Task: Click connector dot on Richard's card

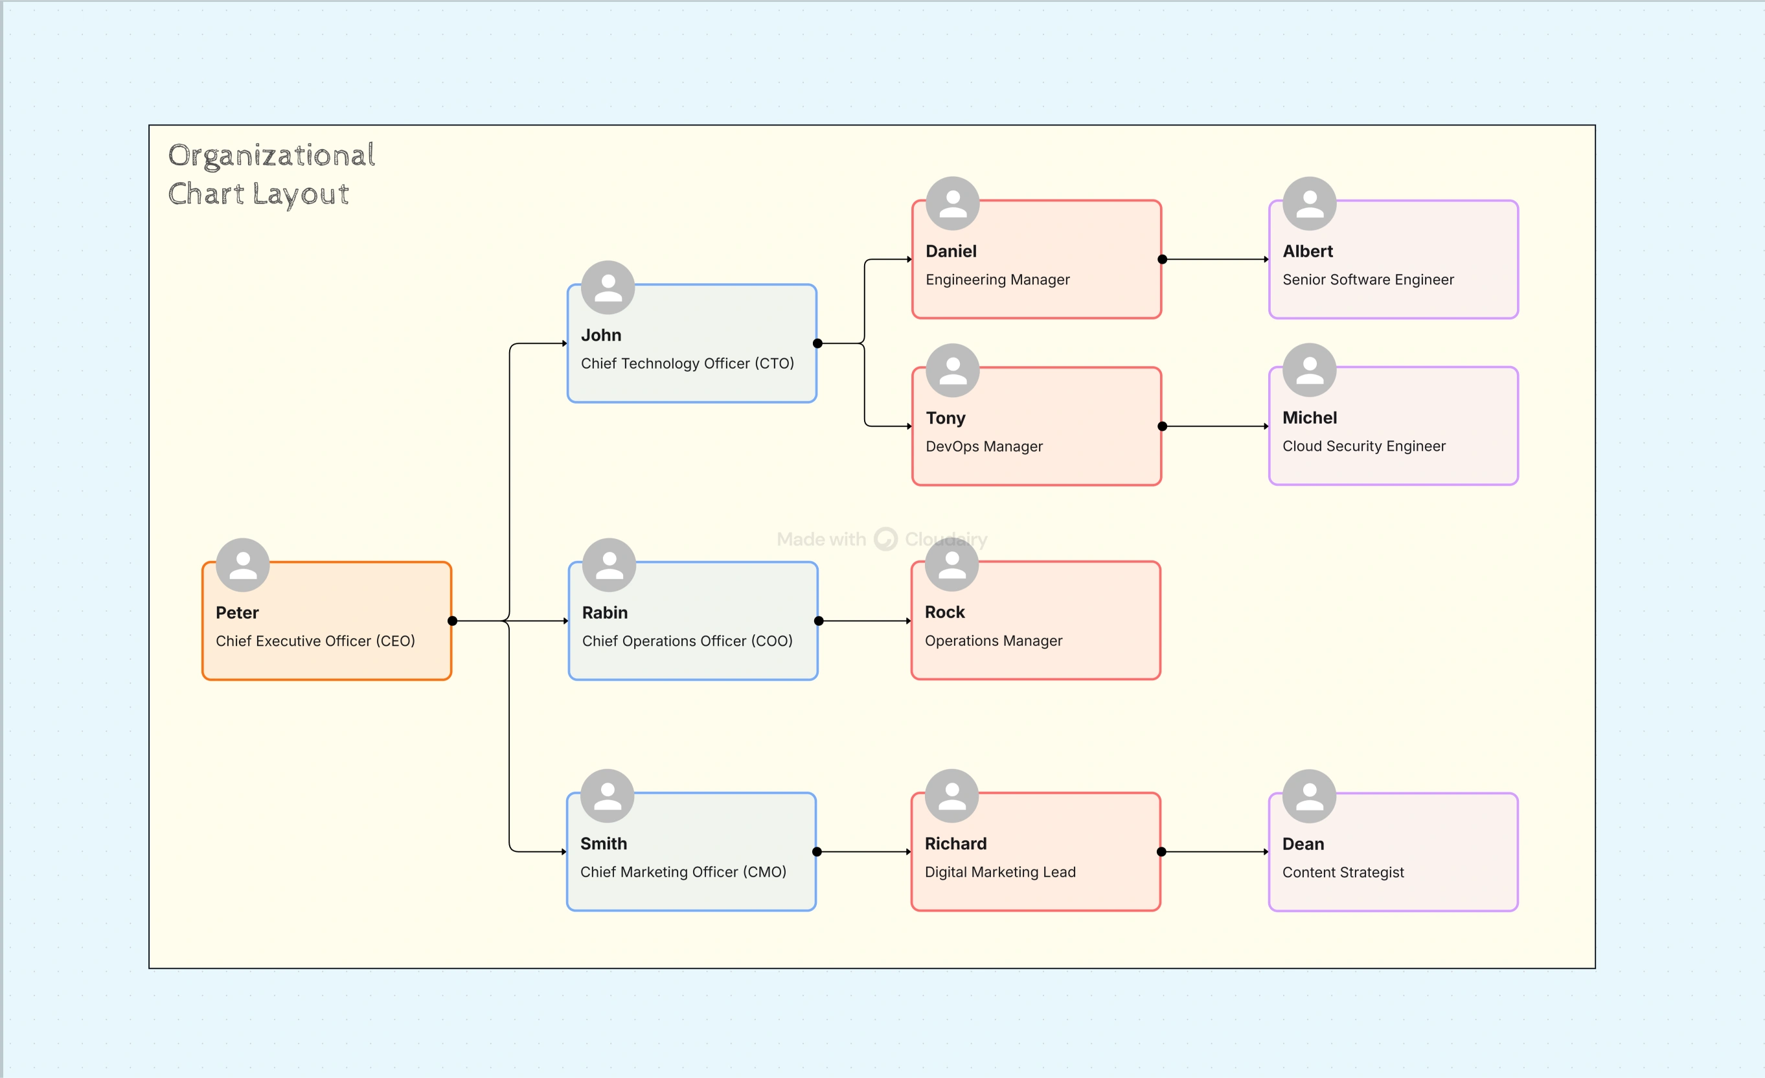Action: [x=1161, y=852]
